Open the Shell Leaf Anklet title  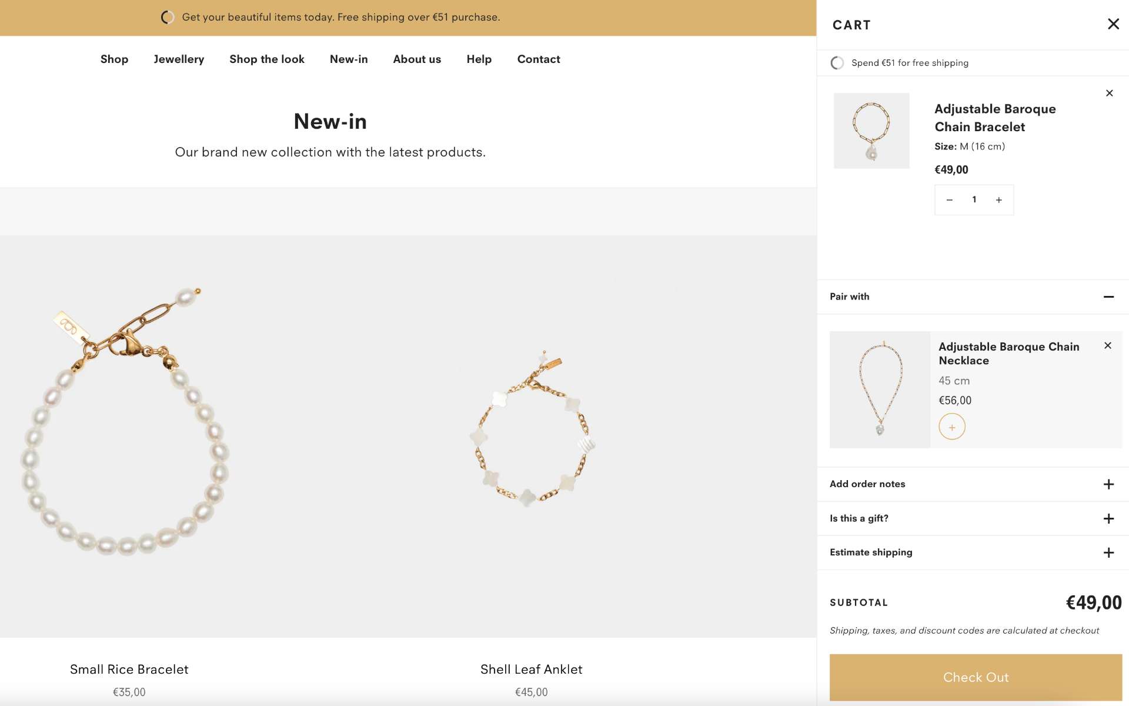531,670
